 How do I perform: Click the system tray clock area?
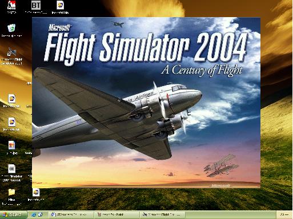(x=284, y=215)
